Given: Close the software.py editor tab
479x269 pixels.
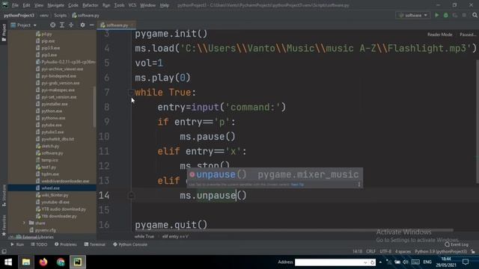Looking at the screenshot, I should pos(132,25).
